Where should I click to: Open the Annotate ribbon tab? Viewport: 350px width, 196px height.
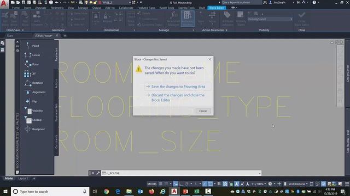(x=40, y=8)
